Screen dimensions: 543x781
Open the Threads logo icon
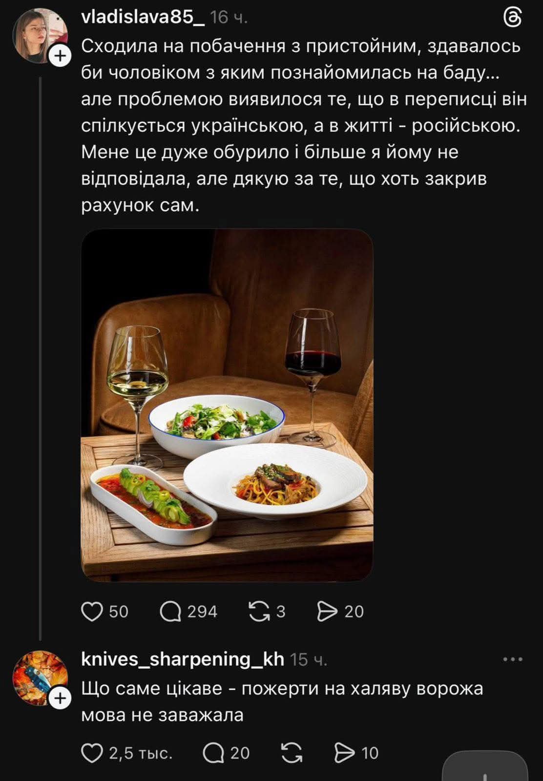tap(512, 18)
